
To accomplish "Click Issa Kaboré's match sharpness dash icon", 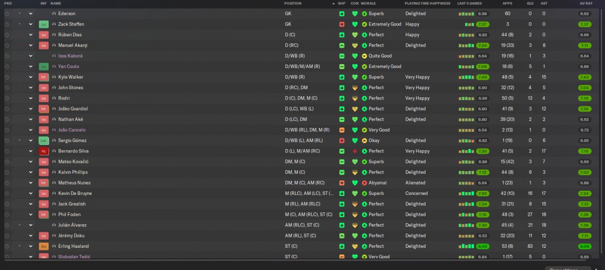I will [x=342, y=56].
